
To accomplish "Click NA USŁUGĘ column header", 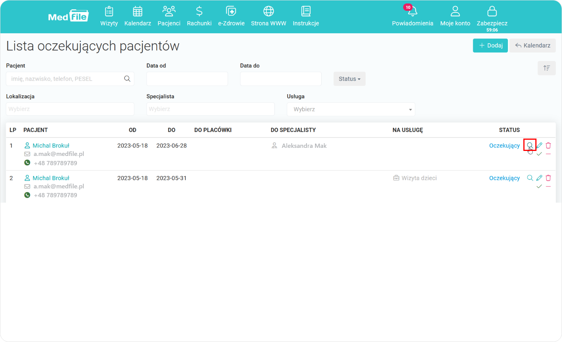I will coord(408,130).
